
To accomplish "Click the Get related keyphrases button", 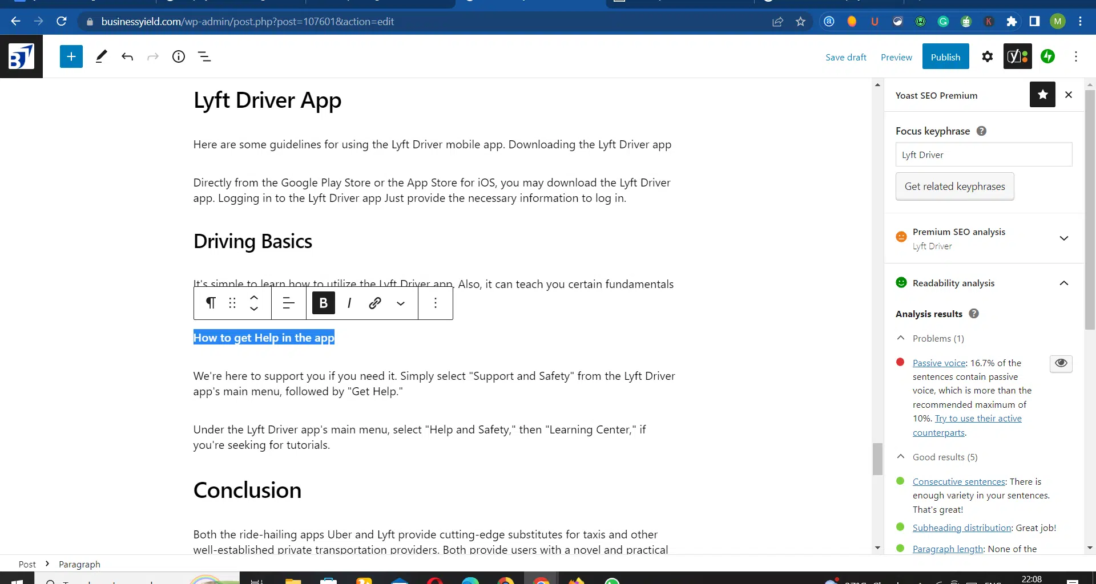I will [954, 186].
